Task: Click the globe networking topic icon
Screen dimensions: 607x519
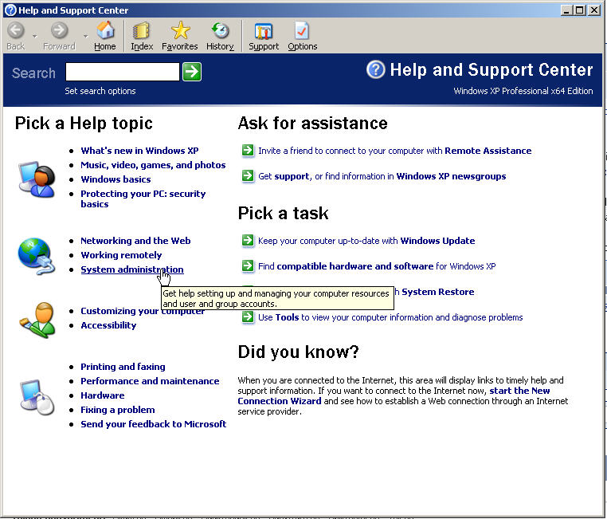Action: (x=37, y=256)
